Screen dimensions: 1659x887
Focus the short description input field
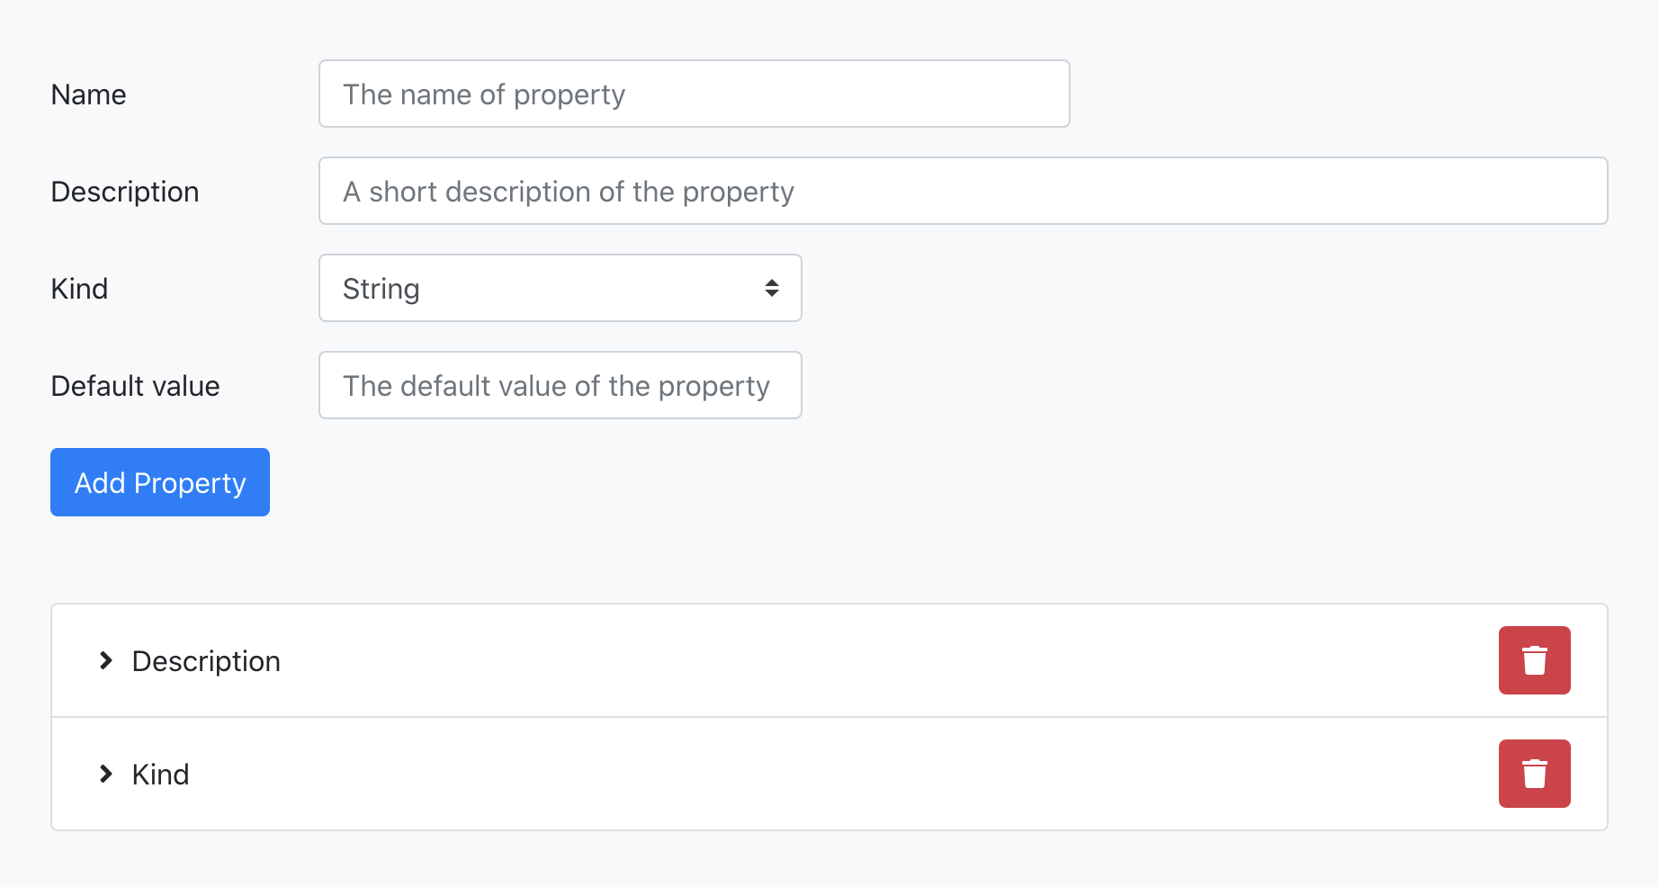tap(963, 191)
